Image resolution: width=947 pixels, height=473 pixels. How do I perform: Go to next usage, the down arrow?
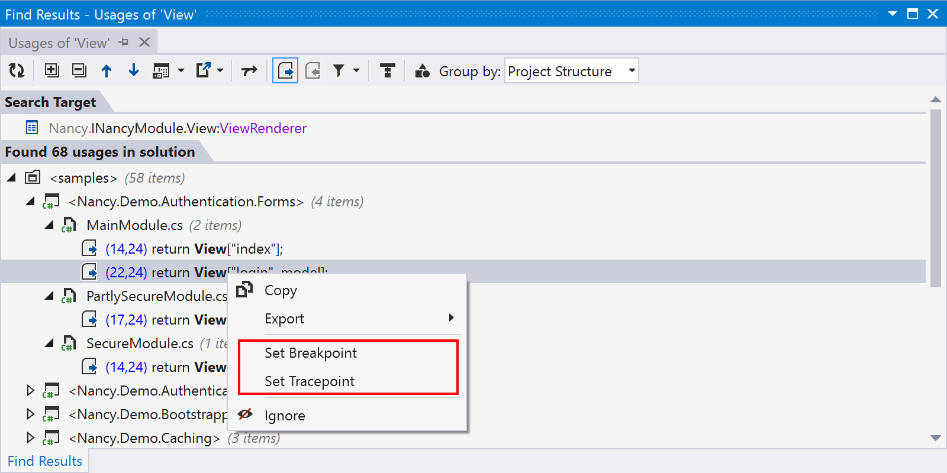click(134, 71)
